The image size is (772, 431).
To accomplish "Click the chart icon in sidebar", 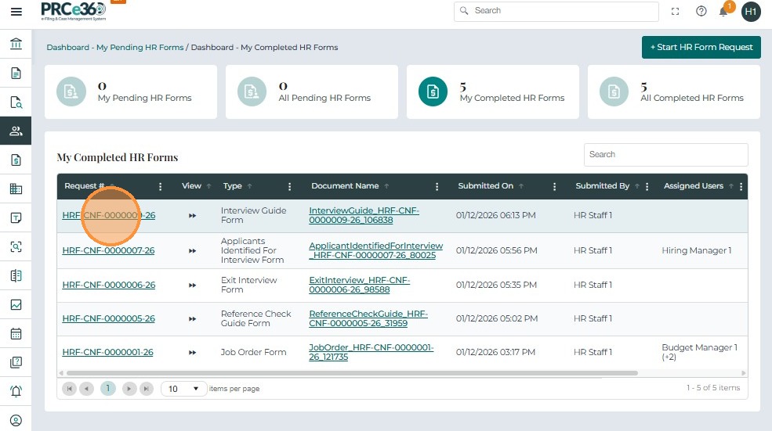I will point(16,304).
